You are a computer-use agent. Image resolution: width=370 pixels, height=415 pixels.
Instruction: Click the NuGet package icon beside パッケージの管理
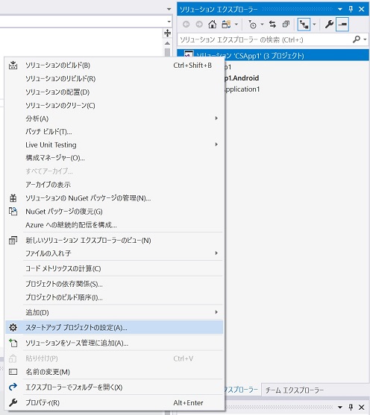click(13, 198)
